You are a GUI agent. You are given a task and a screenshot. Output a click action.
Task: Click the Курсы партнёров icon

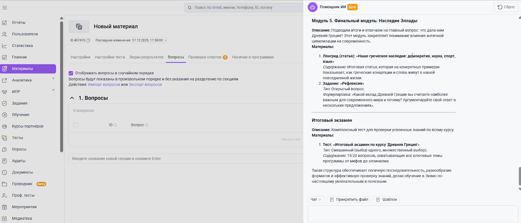(5, 126)
